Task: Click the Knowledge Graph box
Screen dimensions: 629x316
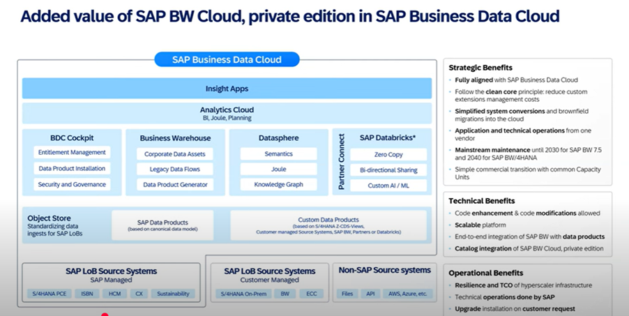Action: [x=278, y=185]
